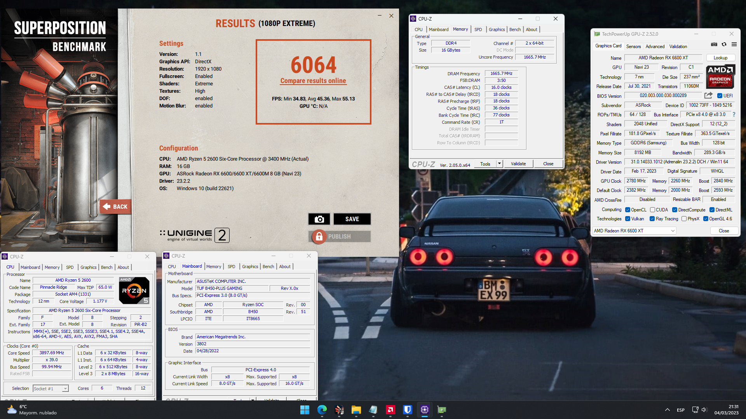Viewport: 746px width, 419px height.
Task: Click the 6064 benchmark score
Action: point(313,65)
